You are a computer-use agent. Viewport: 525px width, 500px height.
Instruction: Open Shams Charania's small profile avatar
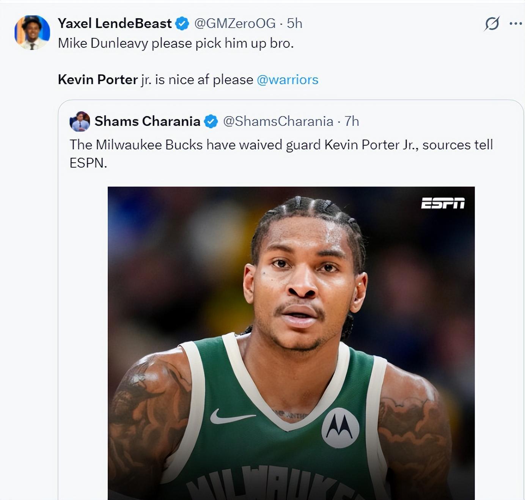[80, 121]
